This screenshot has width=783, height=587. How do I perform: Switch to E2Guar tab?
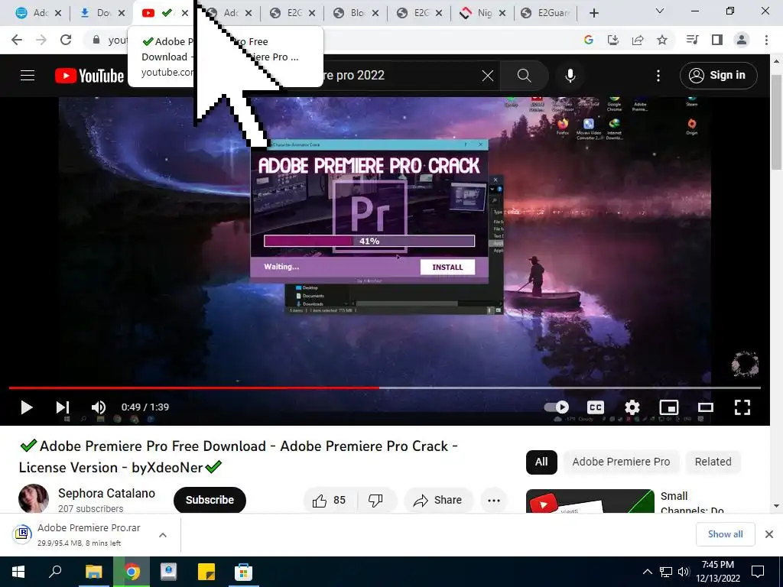pos(547,13)
